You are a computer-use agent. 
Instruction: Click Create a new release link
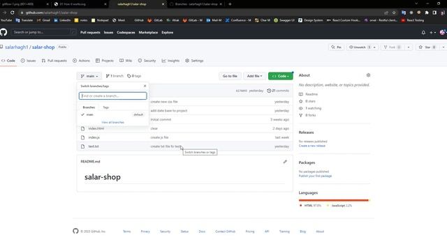coord(312,146)
